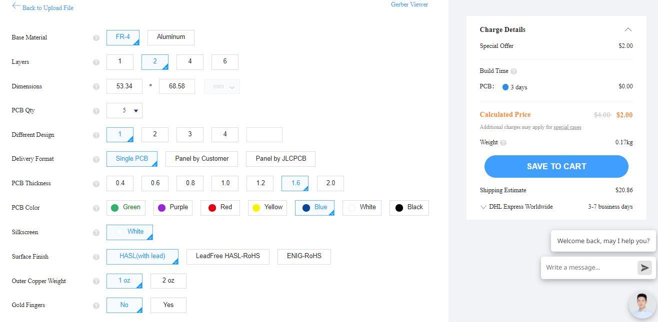Choose 2 oz outer copper weight
658x322 pixels.
point(168,281)
